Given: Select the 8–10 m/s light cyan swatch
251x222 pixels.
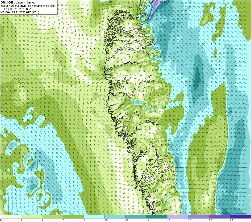Looking at the screenshot, I should click(94, 216).
